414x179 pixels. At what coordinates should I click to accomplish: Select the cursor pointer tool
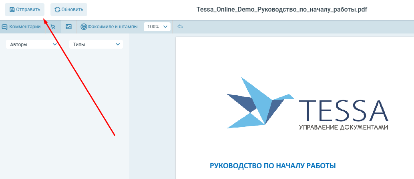click(x=53, y=27)
